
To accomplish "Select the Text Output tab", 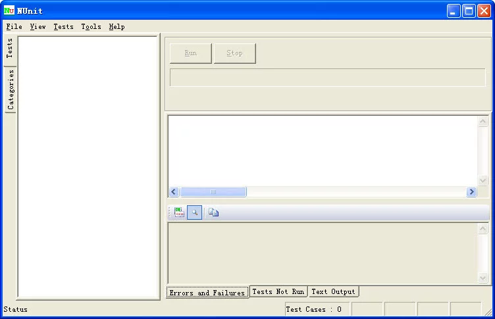I will 333,291.
